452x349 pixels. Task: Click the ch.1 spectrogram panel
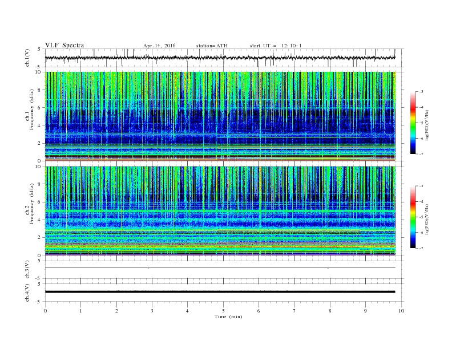220,116
